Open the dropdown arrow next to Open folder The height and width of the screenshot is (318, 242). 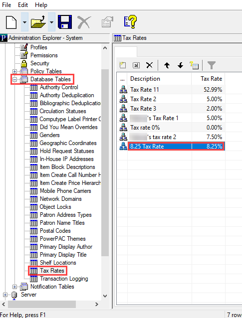[x=51, y=22]
